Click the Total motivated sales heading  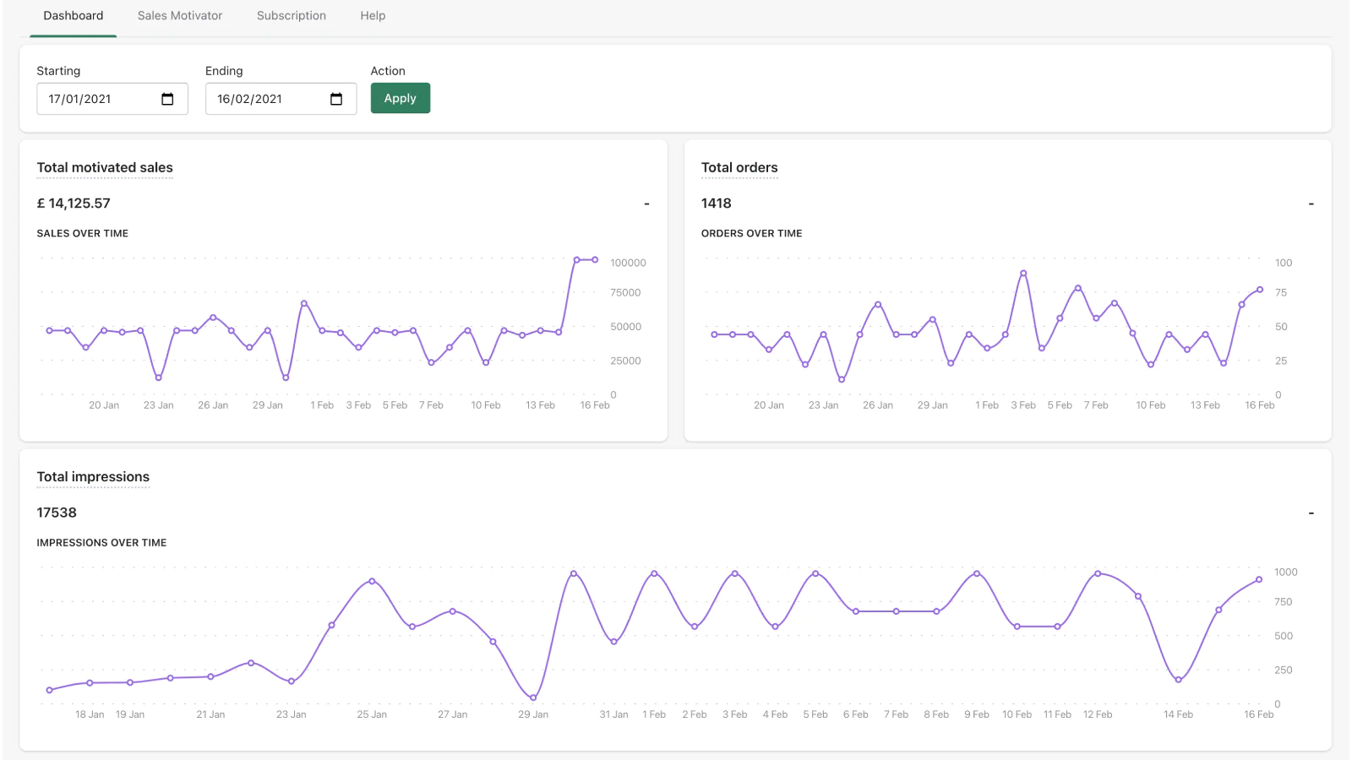tap(105, 167)
